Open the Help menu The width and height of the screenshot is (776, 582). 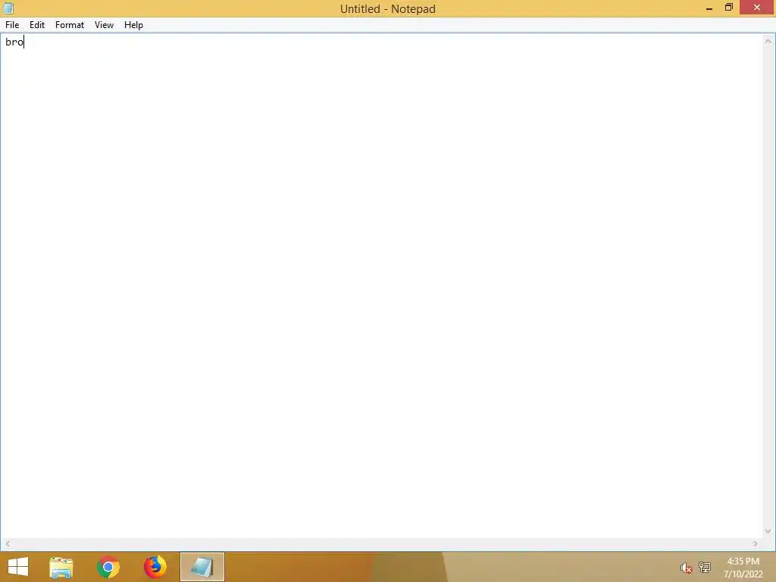point(133,25)
